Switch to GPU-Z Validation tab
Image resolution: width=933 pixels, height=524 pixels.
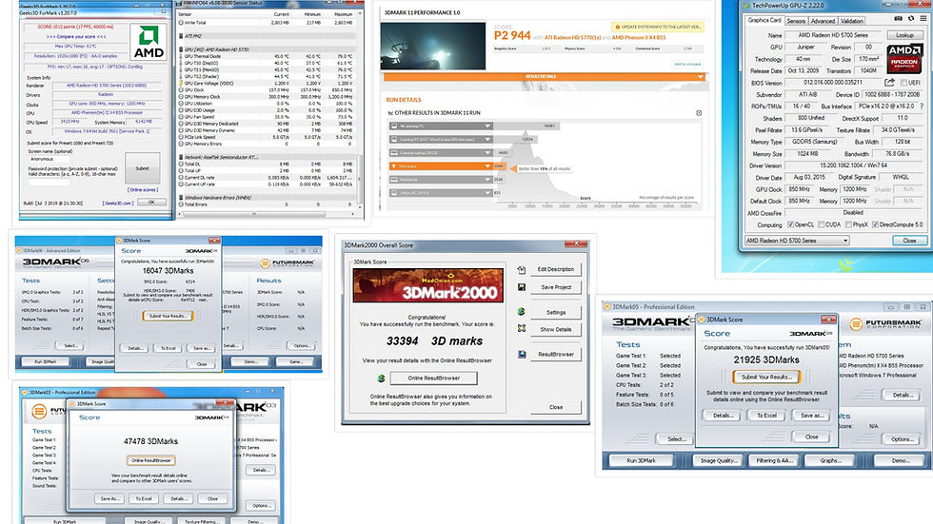(852, 21)
